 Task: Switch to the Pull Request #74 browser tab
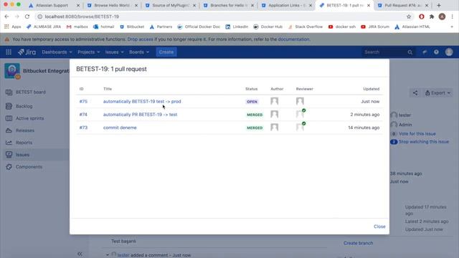click(402, 5)
